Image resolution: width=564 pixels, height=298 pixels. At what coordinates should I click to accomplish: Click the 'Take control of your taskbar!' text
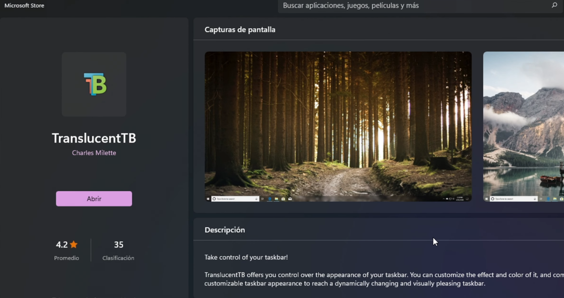[246, 257]
